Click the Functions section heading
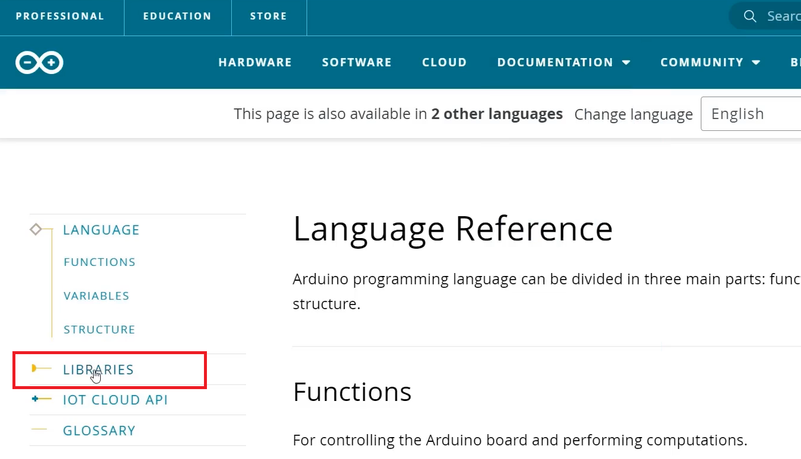Image resolution: width=801 pixels, height=459 pixels. pyautogui.click(x=352, y=391)
